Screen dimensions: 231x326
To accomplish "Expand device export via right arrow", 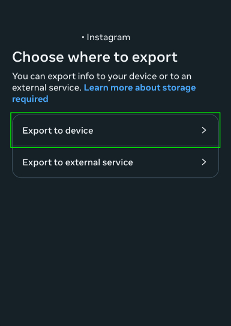I will click(x=204, y=131).
